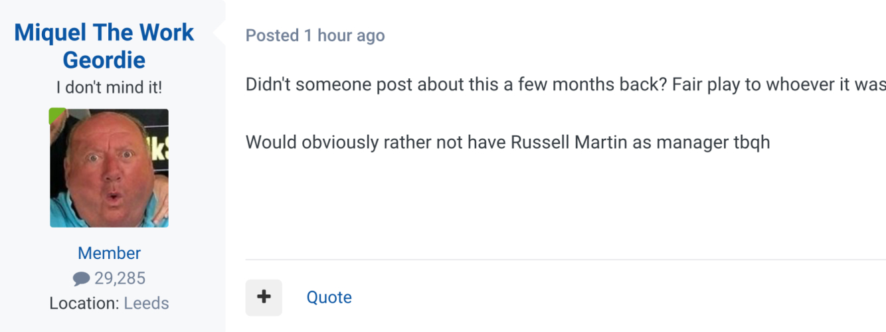Click the word Leeds in location
The height and width of the screenshot is (332, 886).
146,303
